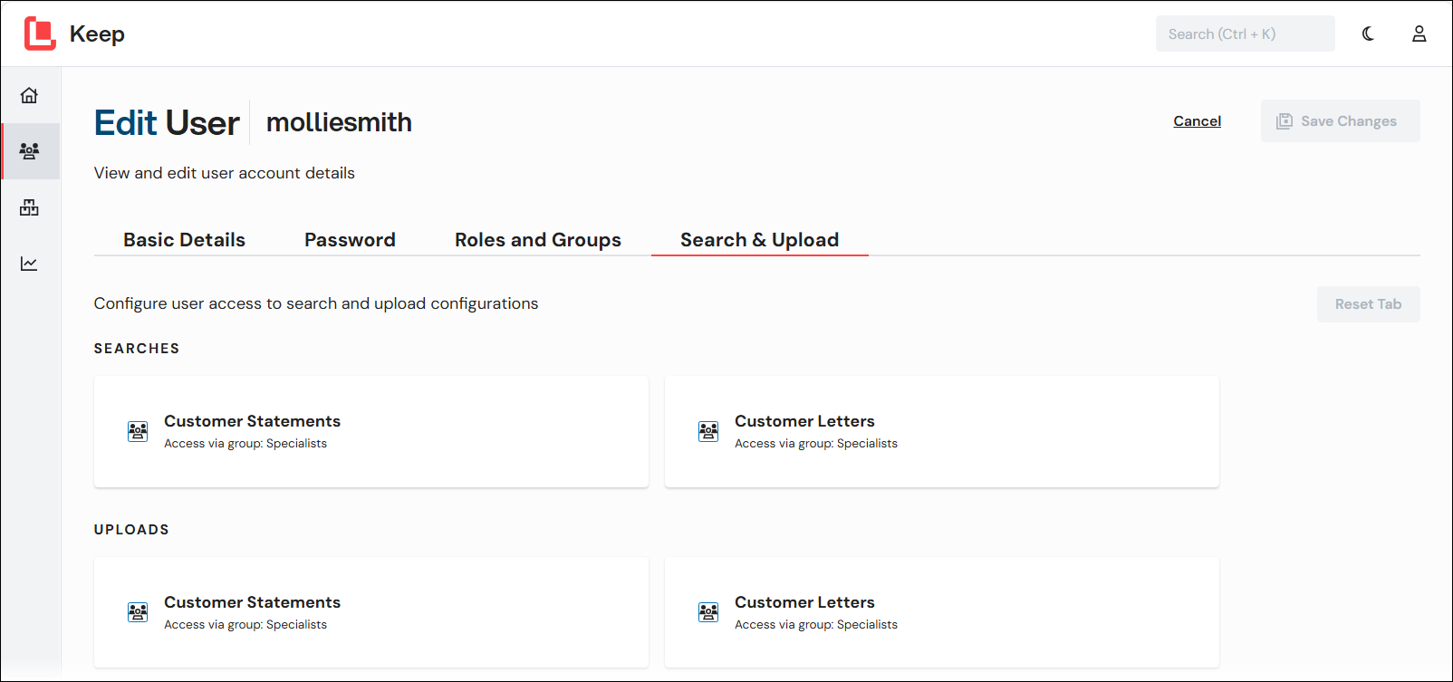Click the UPLOADS section heading
1453x682 pixels.
(x=131, y=530)
